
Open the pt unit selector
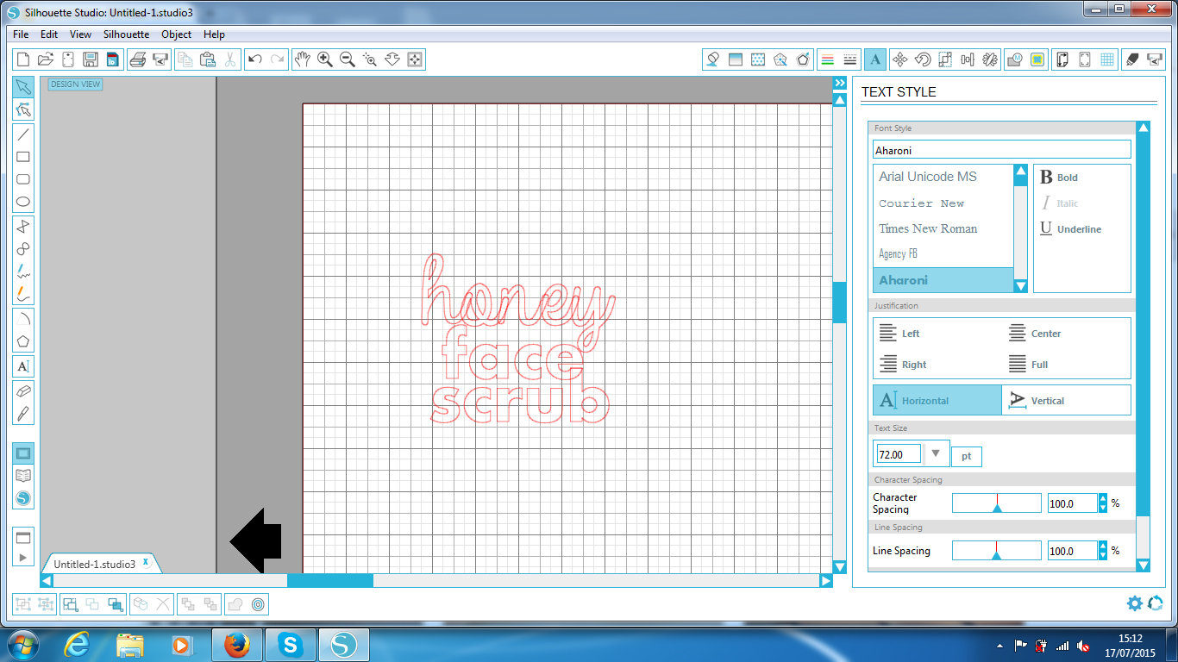967,456
